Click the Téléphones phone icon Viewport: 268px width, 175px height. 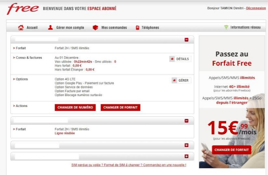137,28
